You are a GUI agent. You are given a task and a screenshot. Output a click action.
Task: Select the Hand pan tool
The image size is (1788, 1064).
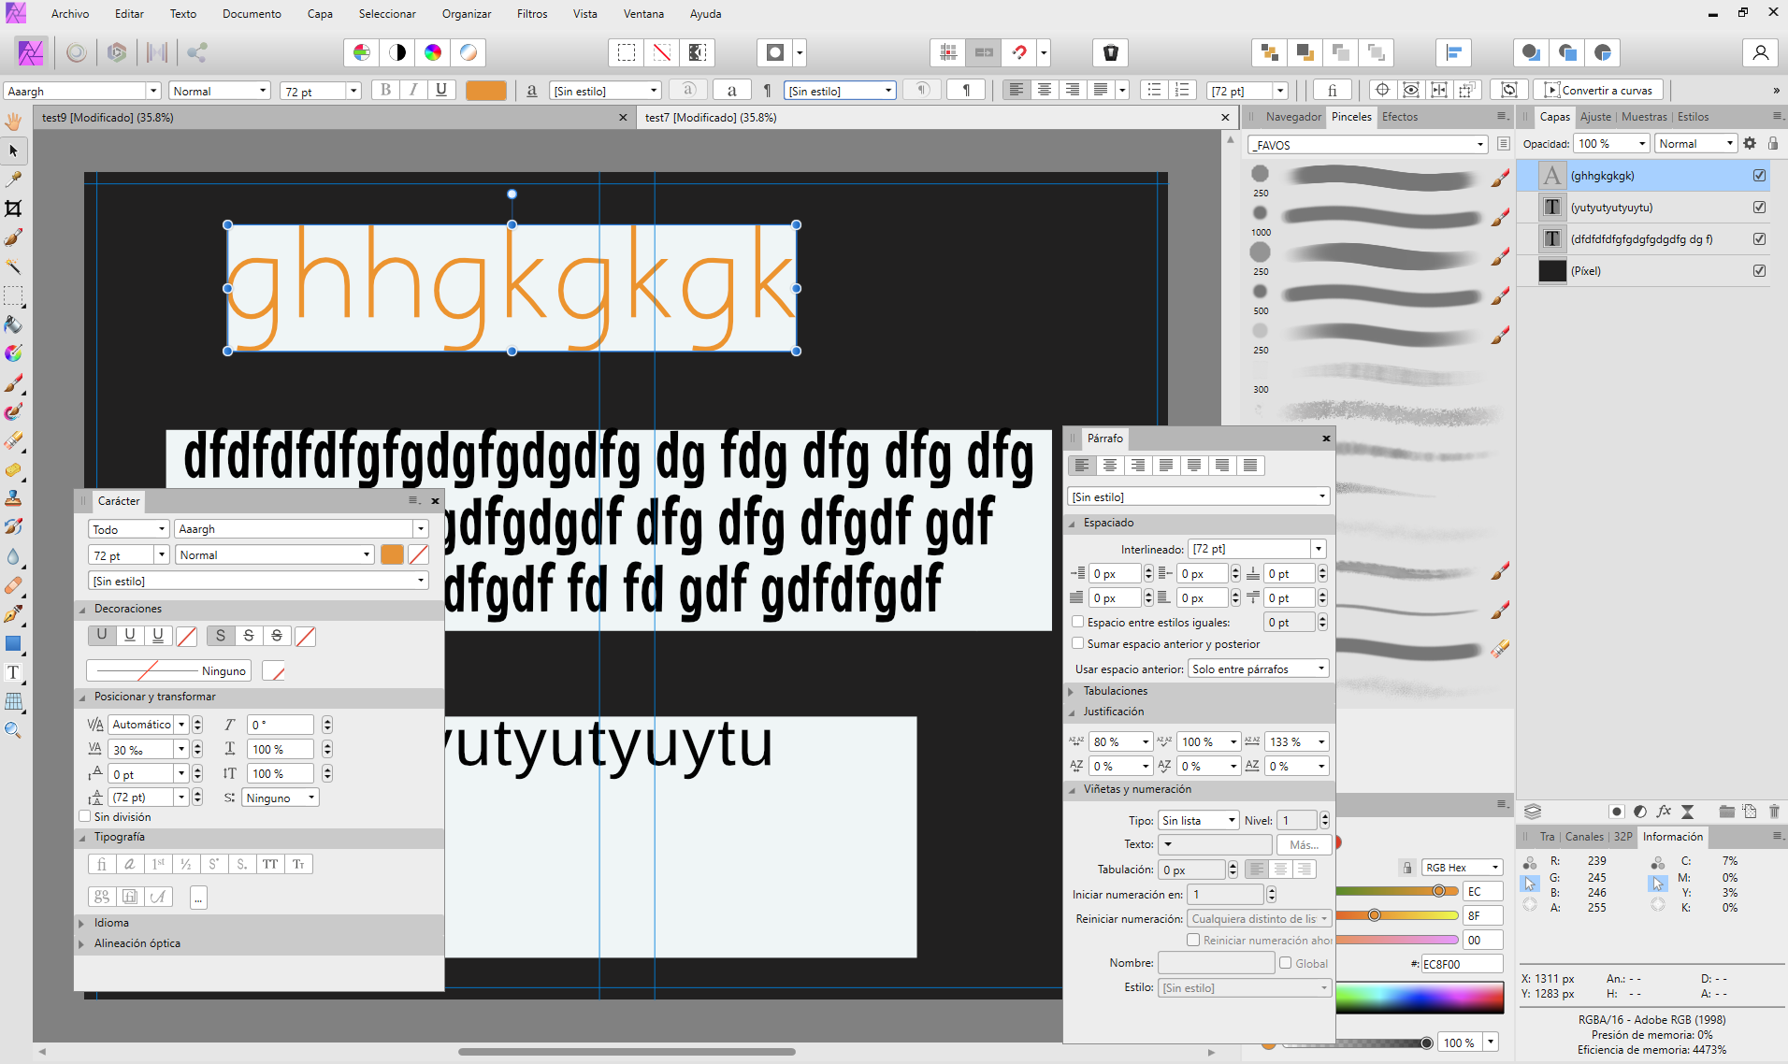[13, 122]
